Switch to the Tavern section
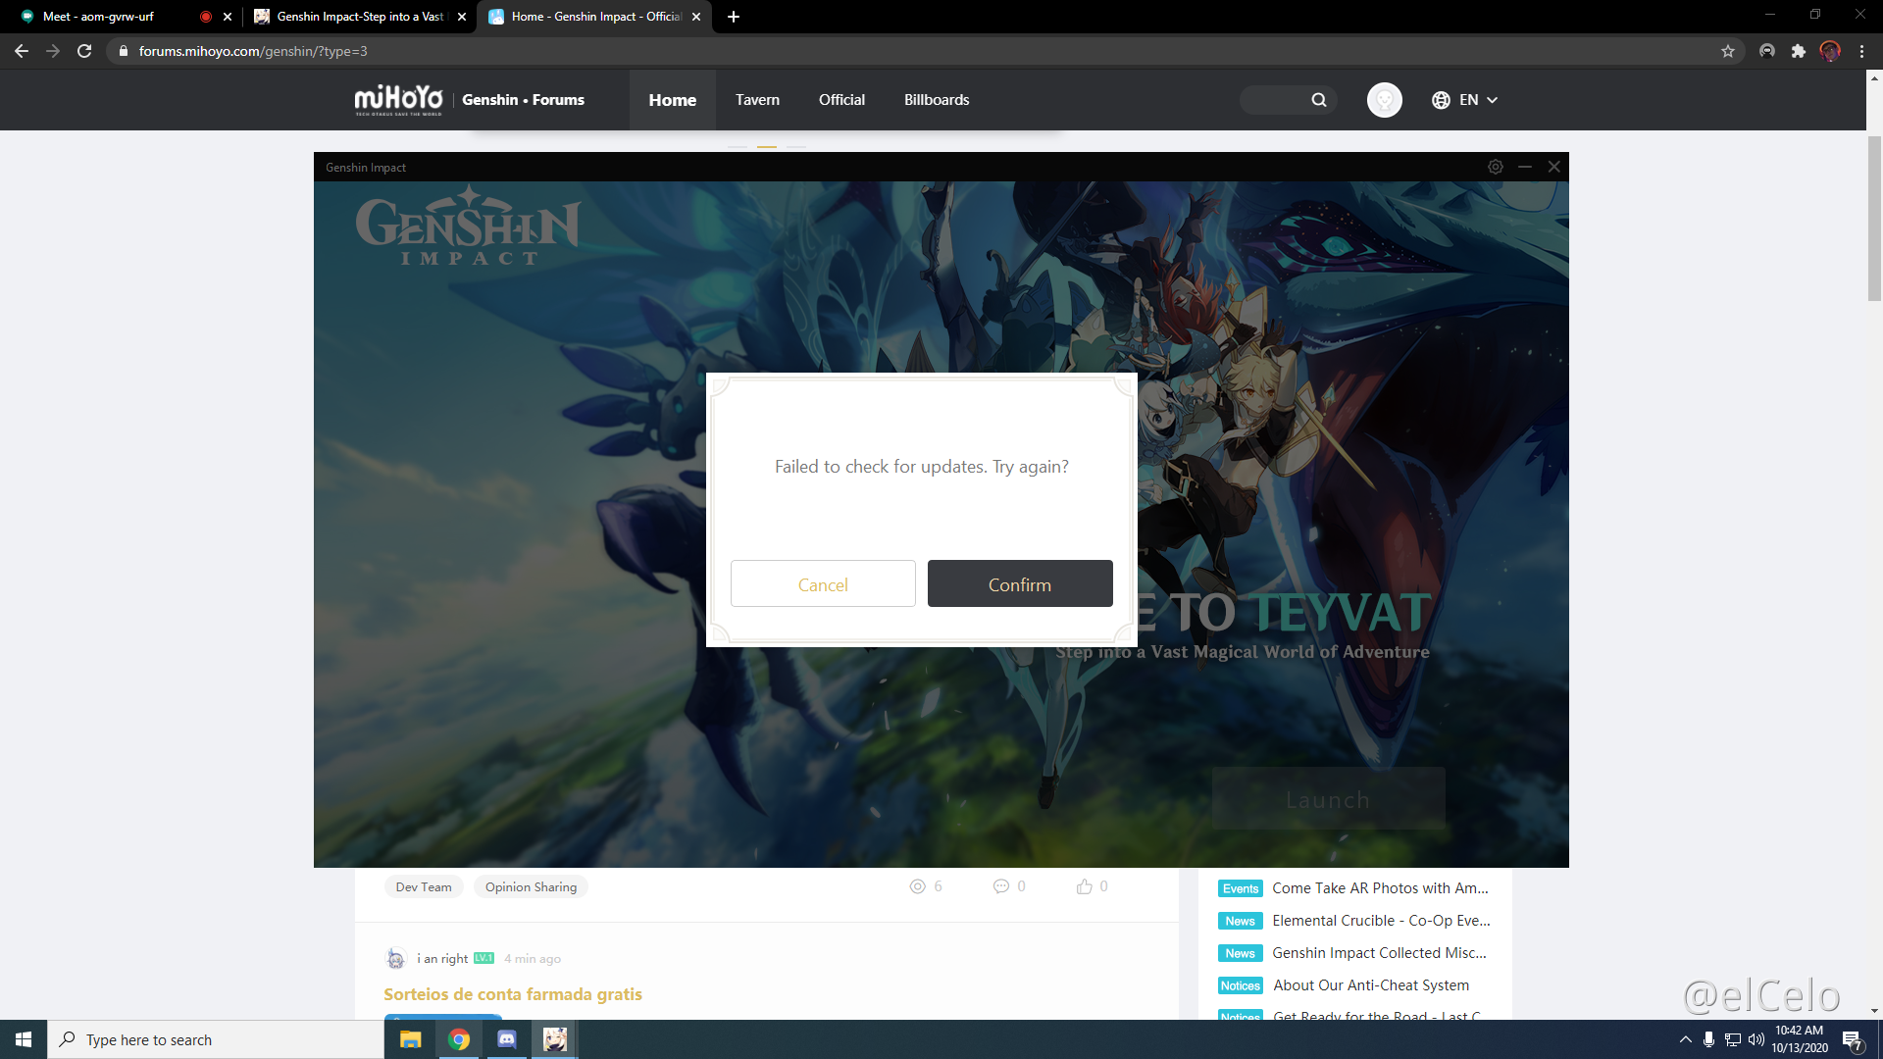 tap(756, 99)
